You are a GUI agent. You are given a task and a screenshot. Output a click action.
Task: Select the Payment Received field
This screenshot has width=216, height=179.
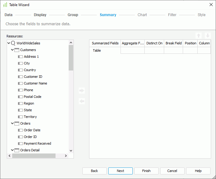[x=37, y=143]
